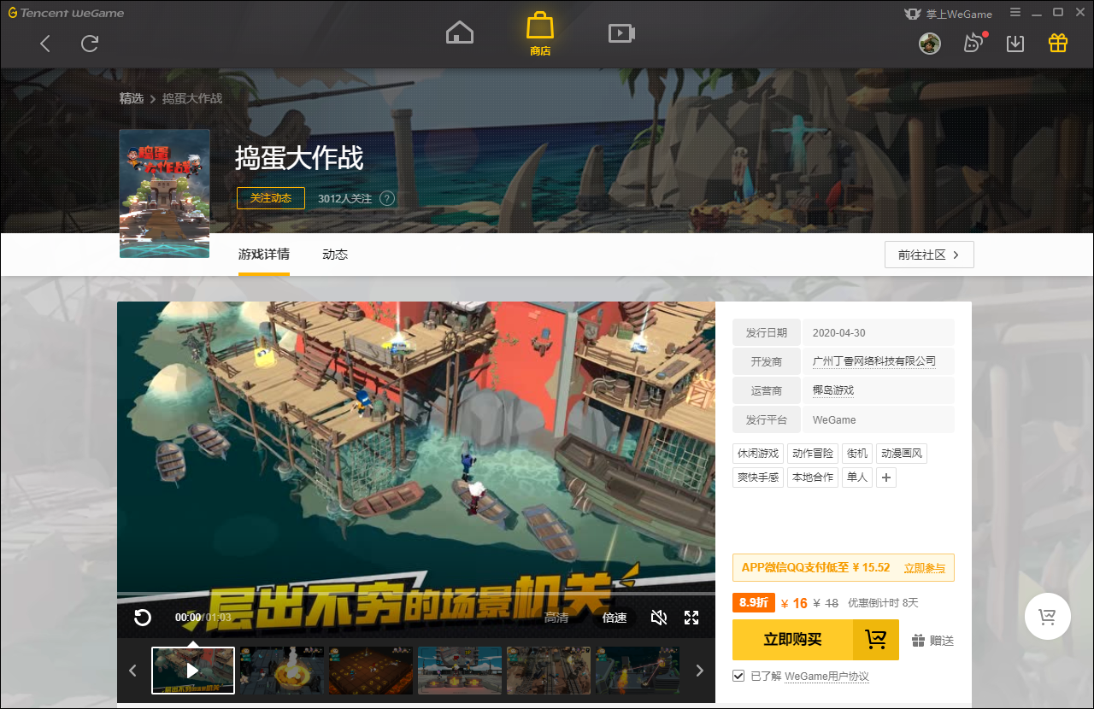This screenshot has width=1094, height=709.
Task: Click the 8.9折 discount badge
Action: tap(753, 602)
